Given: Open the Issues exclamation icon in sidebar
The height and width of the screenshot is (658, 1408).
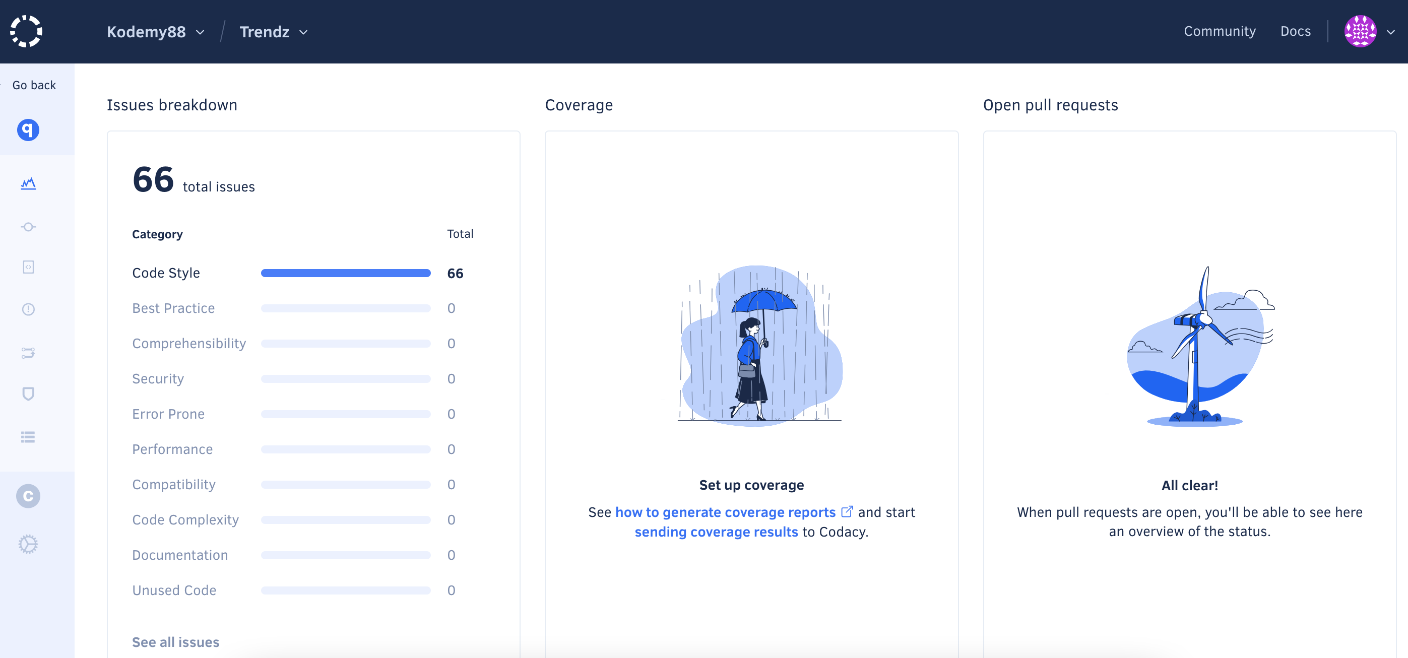Looking at the screenshot, I should [28, 309].
